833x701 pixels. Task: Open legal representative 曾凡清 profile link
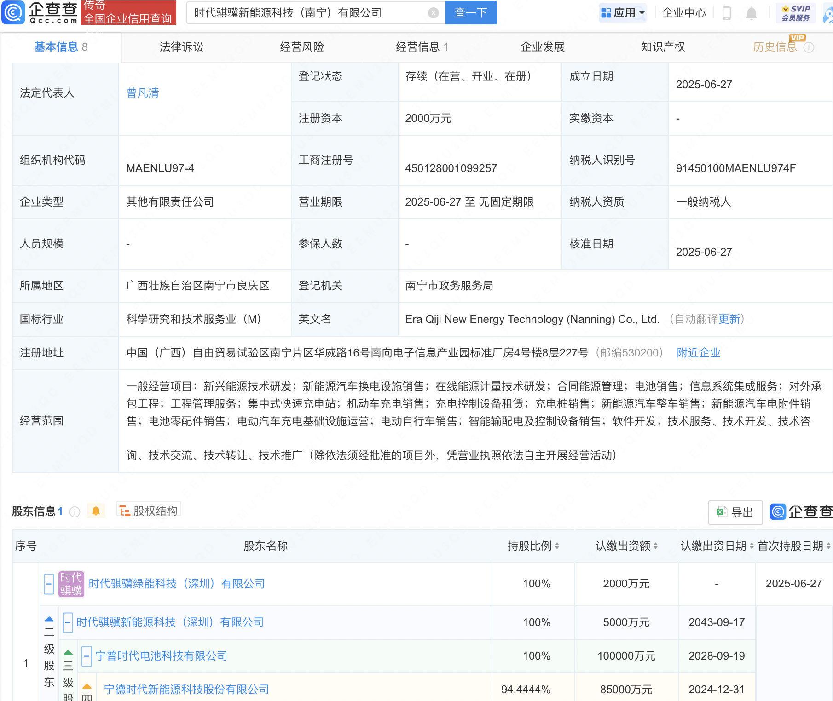tap(143, 93)
